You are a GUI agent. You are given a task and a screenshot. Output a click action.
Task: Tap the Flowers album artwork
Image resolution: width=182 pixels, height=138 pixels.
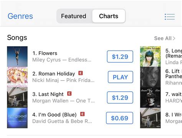click(17, 56)
